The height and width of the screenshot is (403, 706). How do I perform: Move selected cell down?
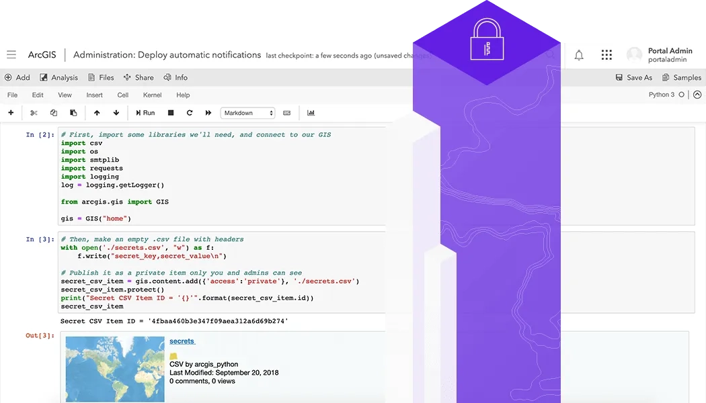pyautogui.click(x=116, y=113)
